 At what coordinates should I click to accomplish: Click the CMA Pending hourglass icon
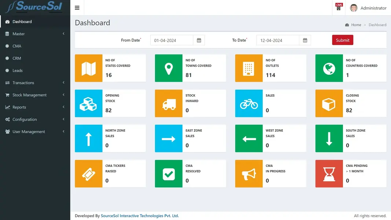click(x=329, y=174)
